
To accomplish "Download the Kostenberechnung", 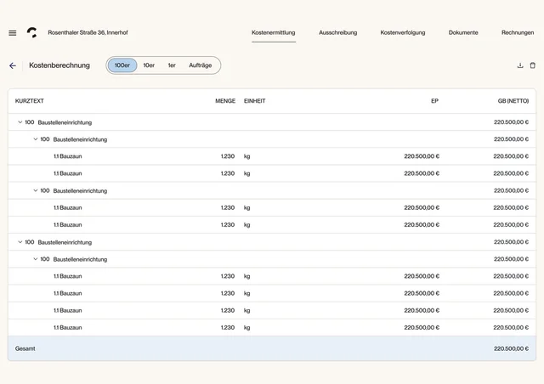I will click(x=520, y=65).
